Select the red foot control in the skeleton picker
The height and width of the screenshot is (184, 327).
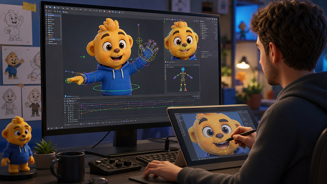186,90
